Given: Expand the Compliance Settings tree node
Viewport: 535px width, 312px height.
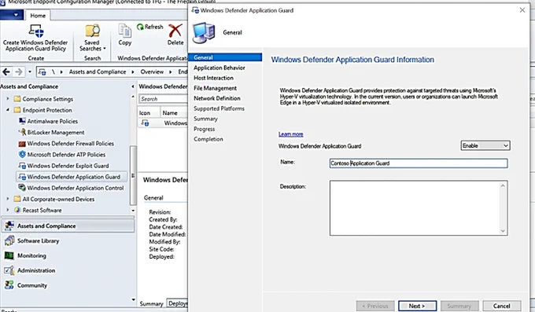Looking at the screenshot, I should pos(8,99).
